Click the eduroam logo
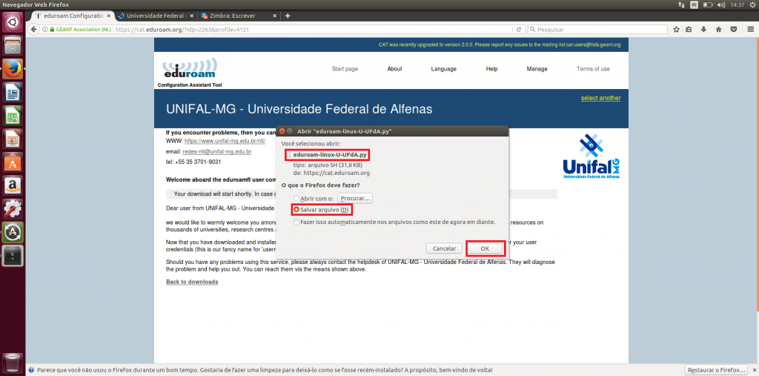 pos(189,69)
